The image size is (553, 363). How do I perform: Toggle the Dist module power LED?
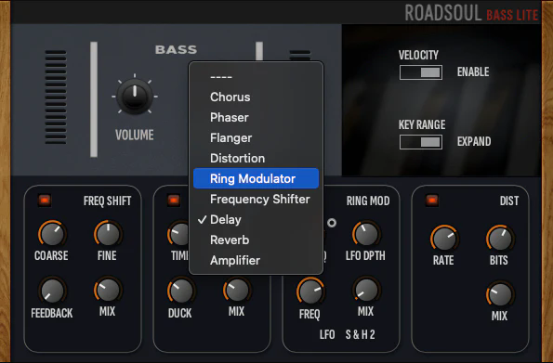click(432, 201)
